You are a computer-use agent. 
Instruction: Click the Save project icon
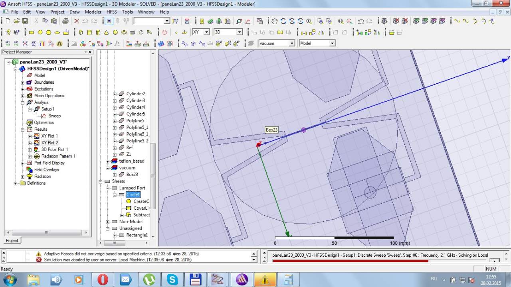(25, 21)
